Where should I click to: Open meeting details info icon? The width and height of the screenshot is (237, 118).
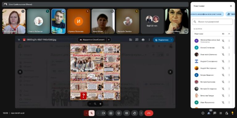(x=203, y=113)
